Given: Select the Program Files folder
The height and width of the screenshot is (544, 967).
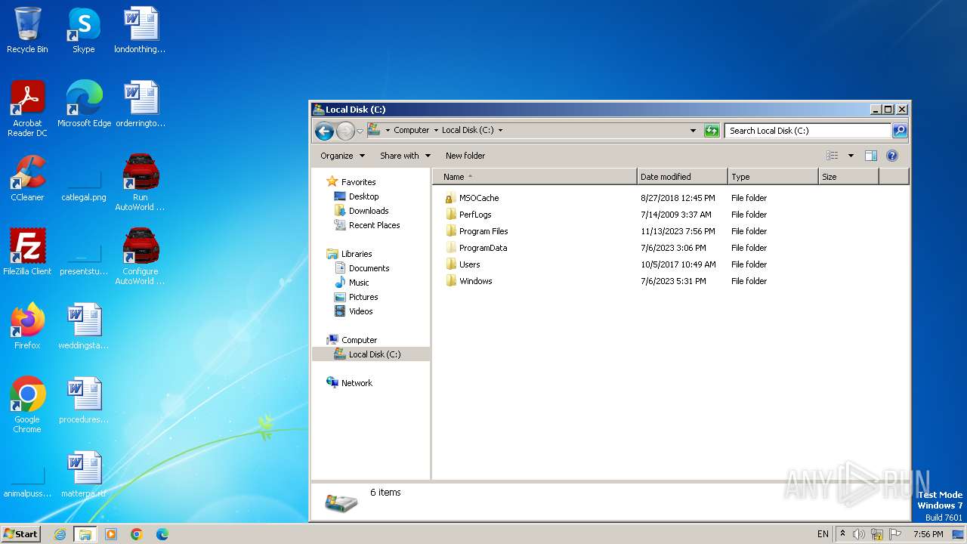Looking at the screenshot, I should (x=483, y=231).
